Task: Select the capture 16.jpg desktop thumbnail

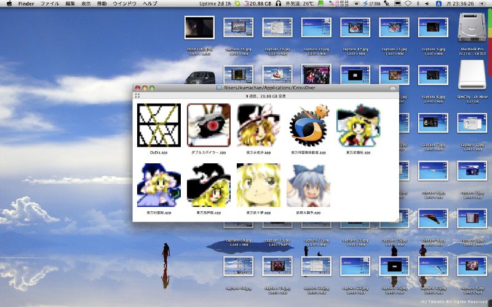Action: coord(394,266)
